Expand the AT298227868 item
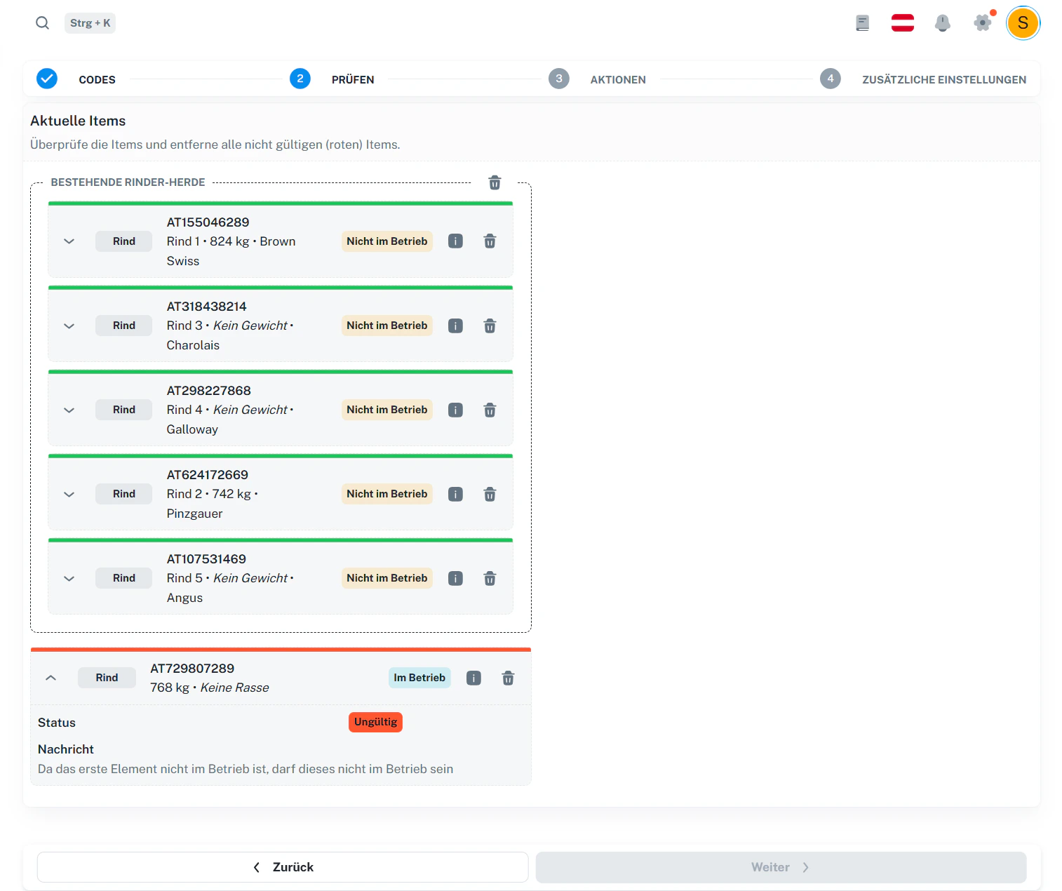Image resolution: width=1062 pixels, height=891 pixels. point(69,410)
